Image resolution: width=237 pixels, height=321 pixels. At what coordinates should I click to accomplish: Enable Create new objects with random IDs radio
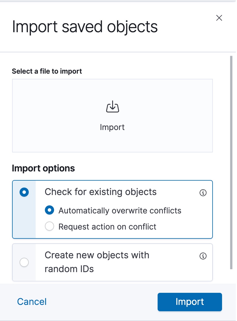(x=24, y=262)
